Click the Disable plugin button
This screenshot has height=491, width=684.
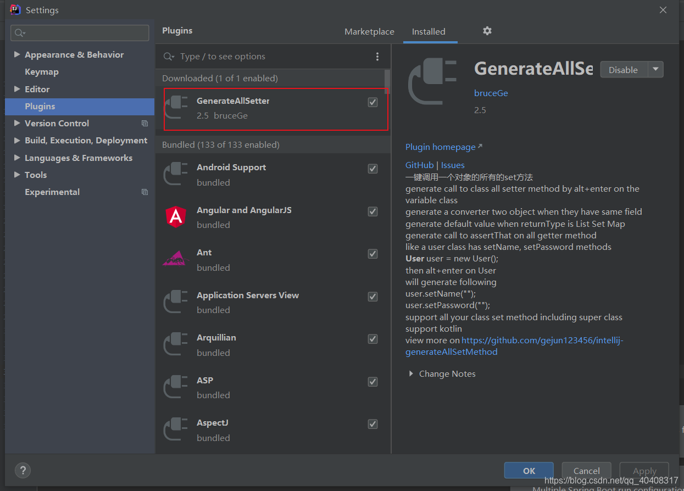[624, 70]
